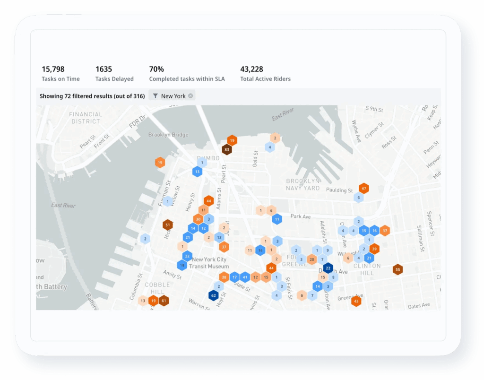The height and width of the screenshot is (380, 484).
Task: Click the orange hexagon 19 above Brooklyn Bridge label
Action: (x=232, y=140)
